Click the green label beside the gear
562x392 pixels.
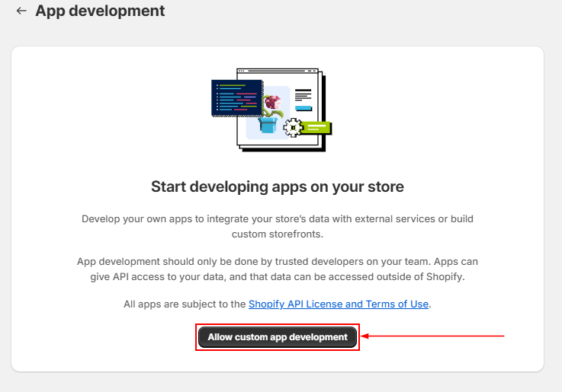tap(316, 127)
